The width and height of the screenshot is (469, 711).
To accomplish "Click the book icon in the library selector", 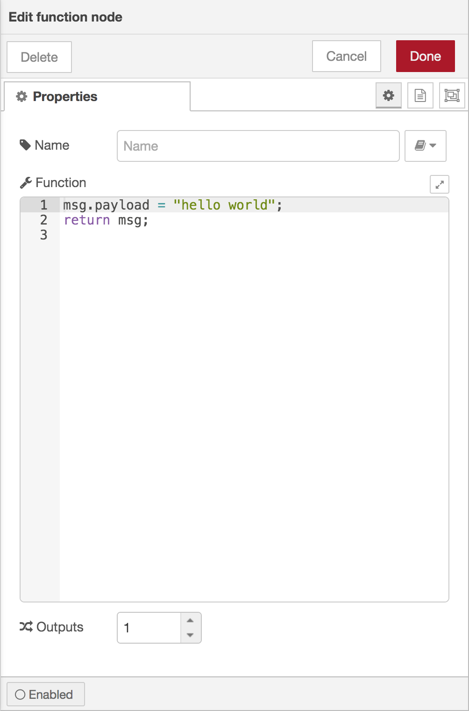I will click(x=421, y=146).
